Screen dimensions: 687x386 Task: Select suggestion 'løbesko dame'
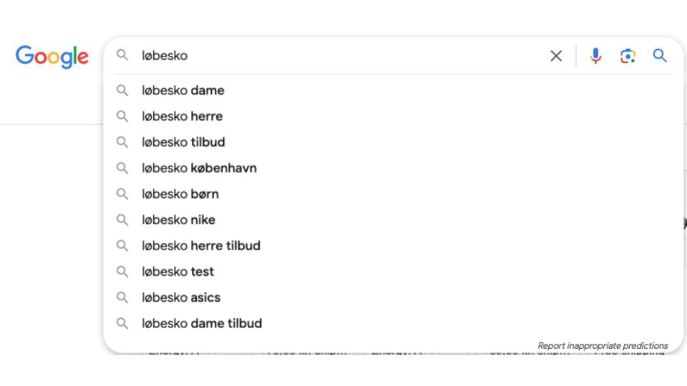pos(394,91)
